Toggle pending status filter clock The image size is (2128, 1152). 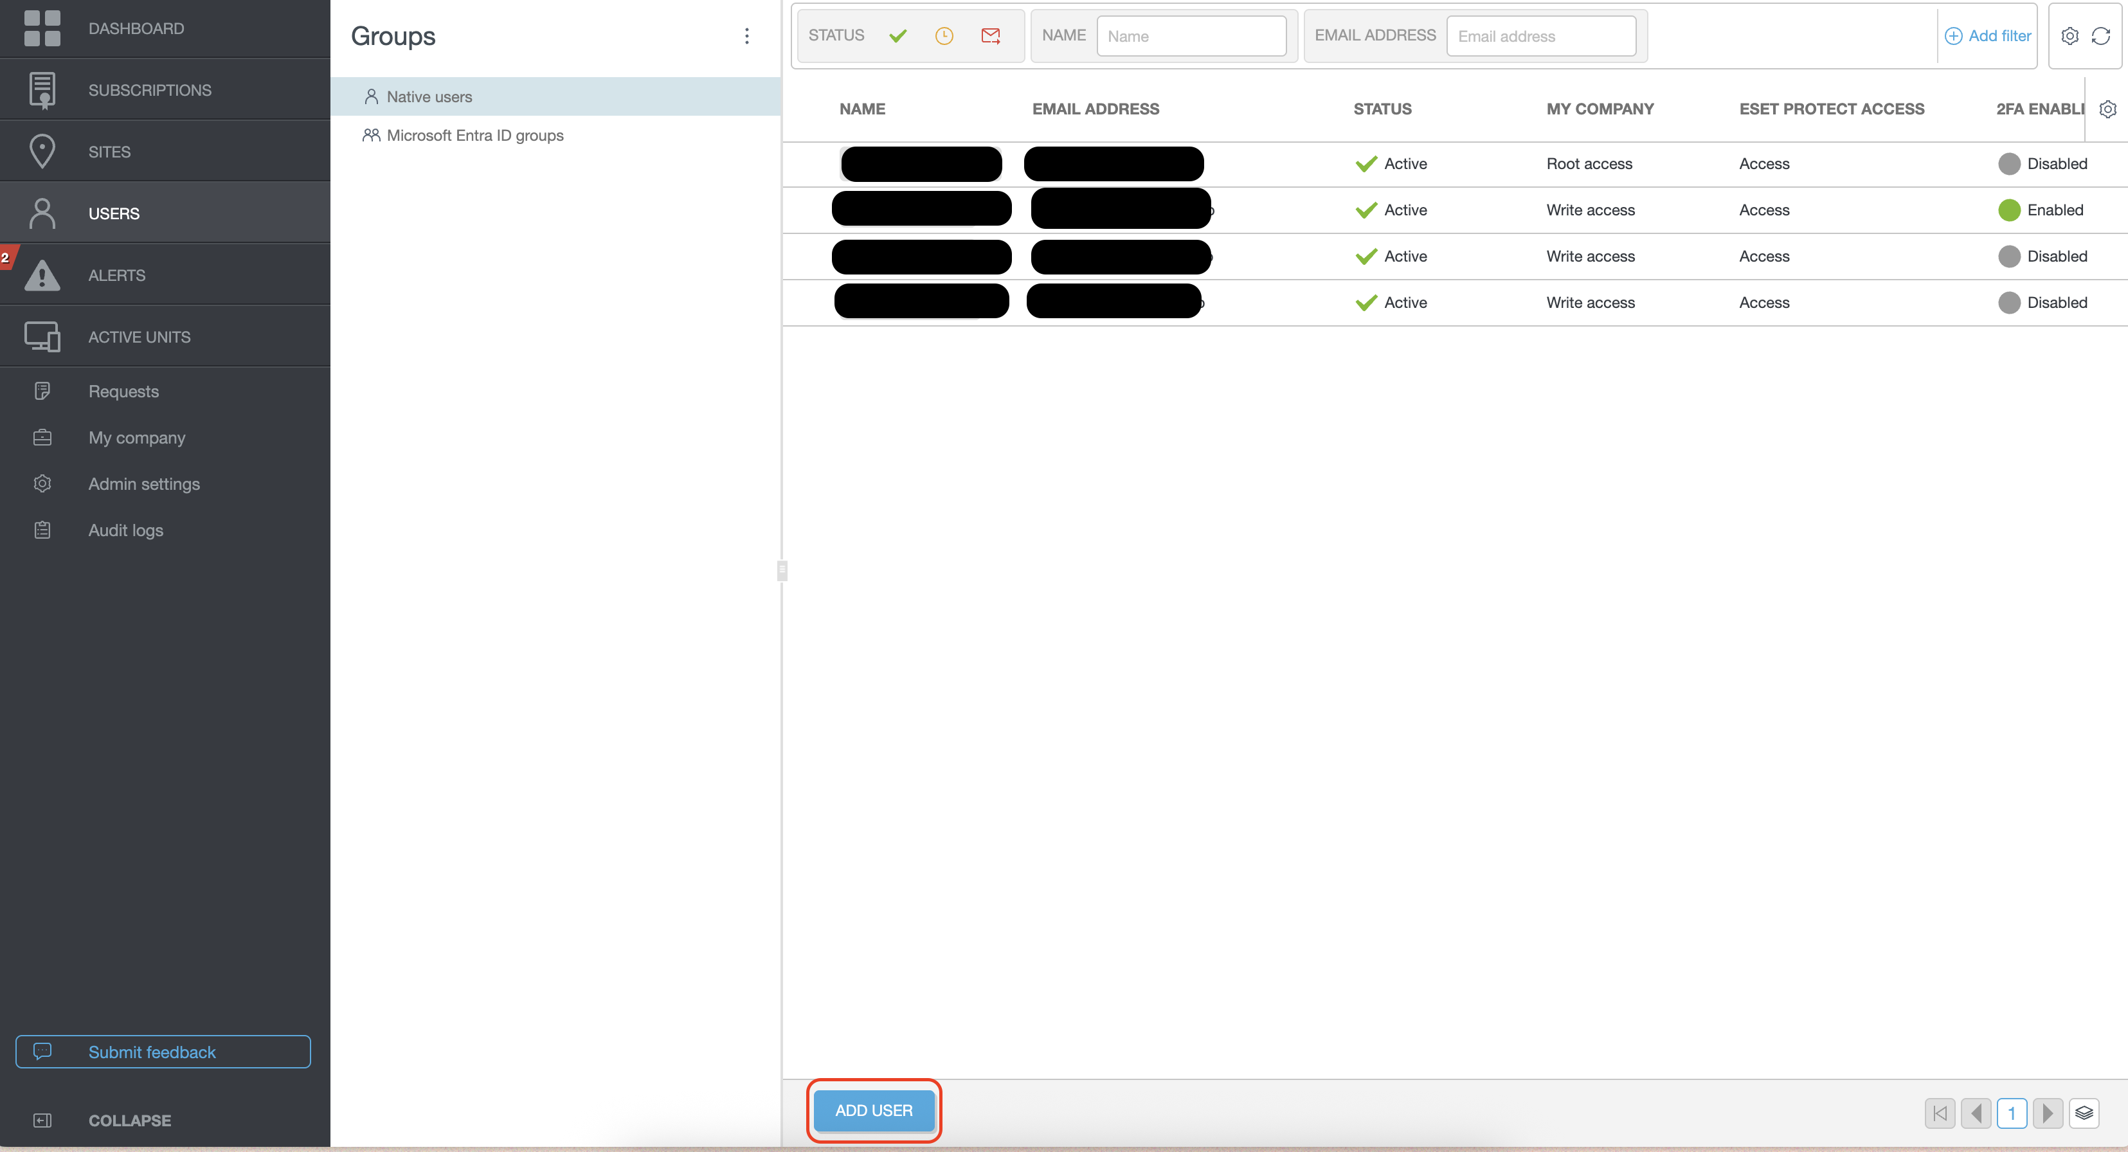coord(943,35)
